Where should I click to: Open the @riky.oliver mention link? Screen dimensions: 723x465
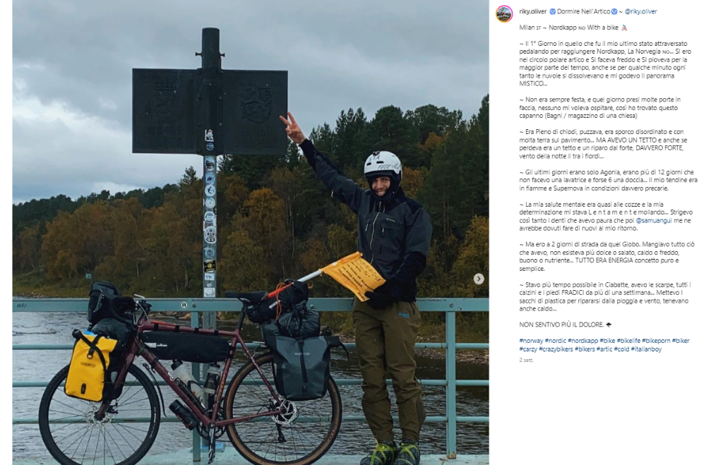click(x=640, y=11)
